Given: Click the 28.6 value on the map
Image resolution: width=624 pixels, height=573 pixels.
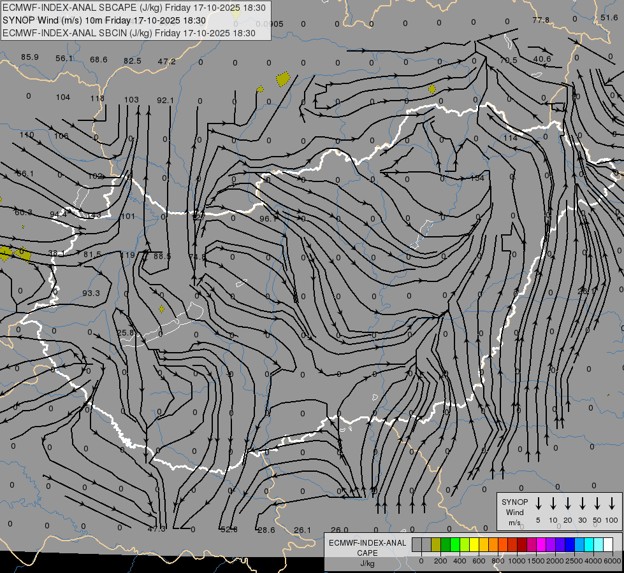Looking at the screenshot, I should (266, 530).
